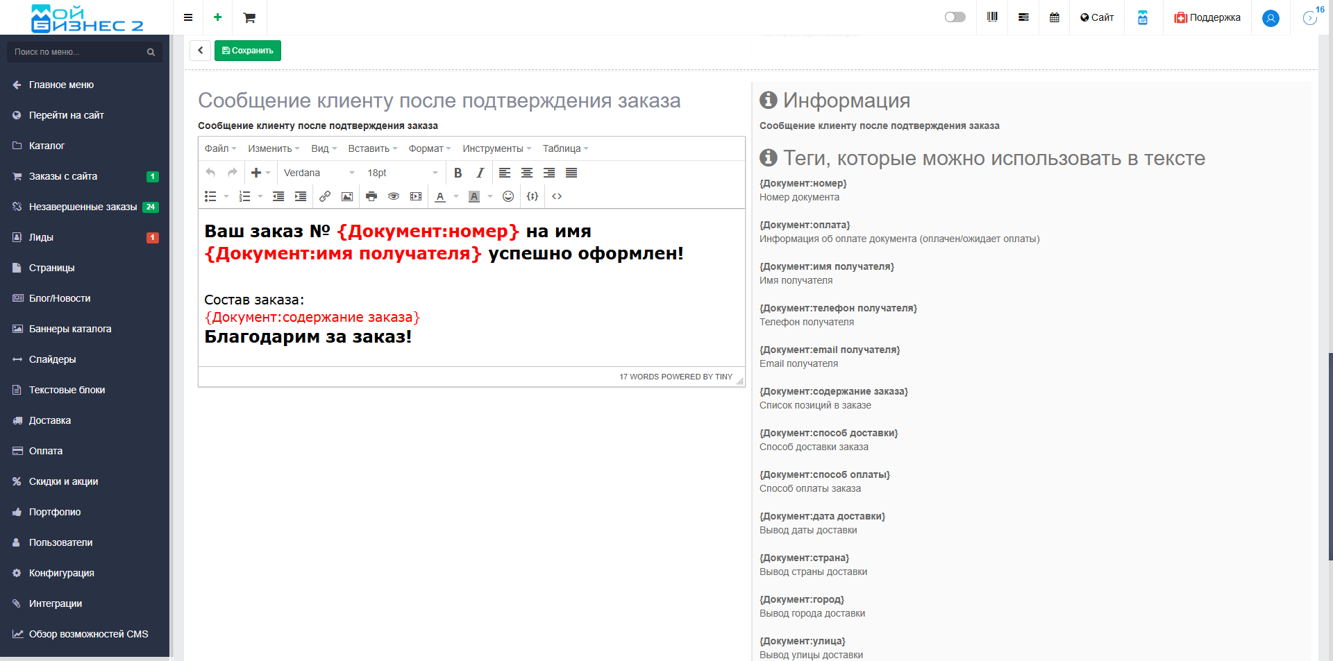Click the print icon in the editor toolbar
1333x661 pixels.
click(x=371, y=196)
